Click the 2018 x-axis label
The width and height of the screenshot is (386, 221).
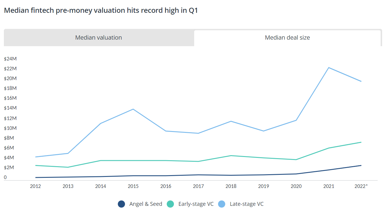(x=231, y=186)
